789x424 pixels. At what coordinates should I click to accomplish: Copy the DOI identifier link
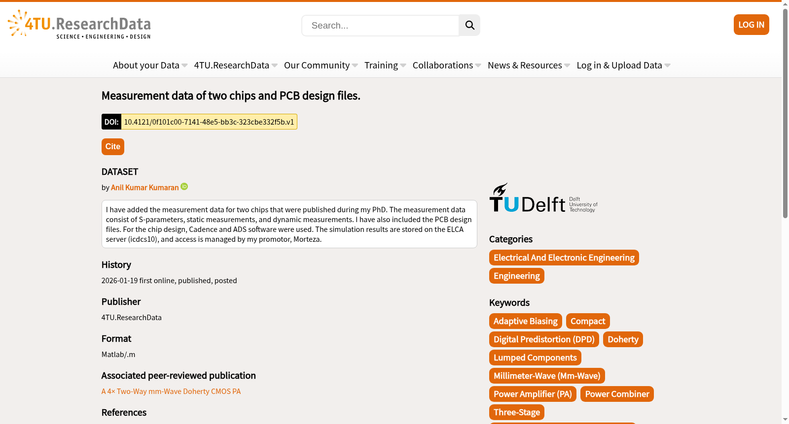209,122
